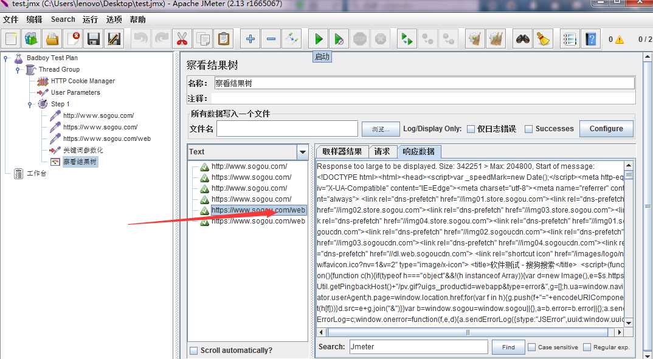Screen dimensions: 653x359
Task: Open the Function helper dialog icon
Action: (x=569, y=39)
